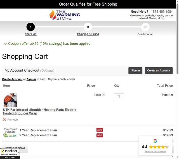Click the quantity input field
The height and width of the screenshot is (159, 179).
(x=119, y=97)
